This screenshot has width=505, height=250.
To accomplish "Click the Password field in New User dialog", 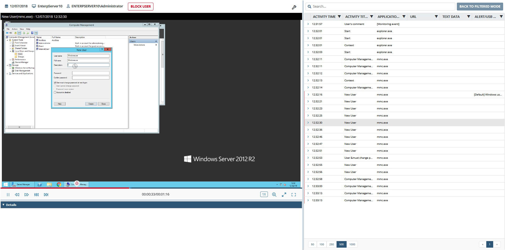I will point(91,73).
